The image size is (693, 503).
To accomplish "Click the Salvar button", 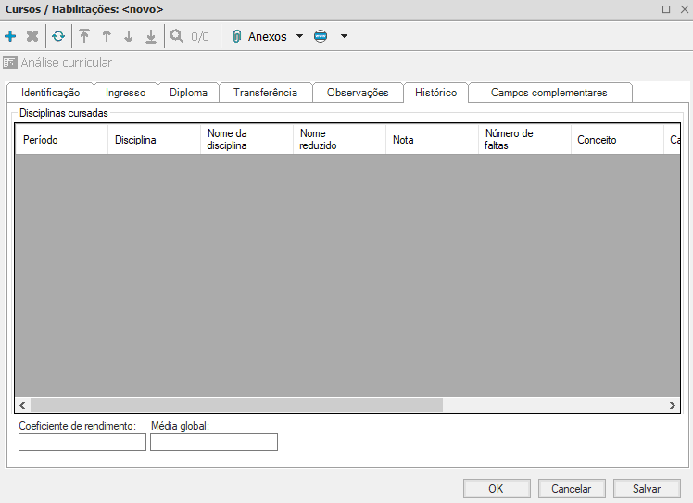I will 646,488.
